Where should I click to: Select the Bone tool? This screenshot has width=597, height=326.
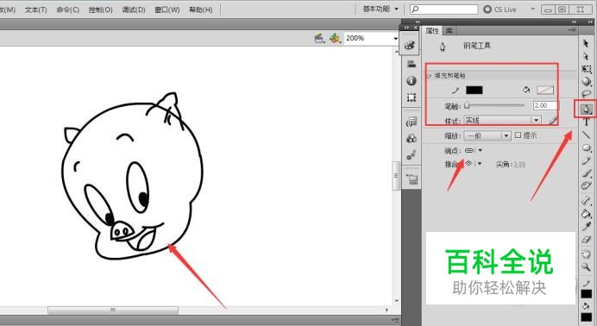point(586,201)
